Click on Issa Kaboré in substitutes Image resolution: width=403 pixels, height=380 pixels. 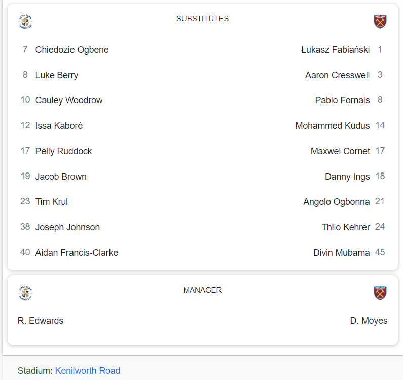click(x=59, y=125)
